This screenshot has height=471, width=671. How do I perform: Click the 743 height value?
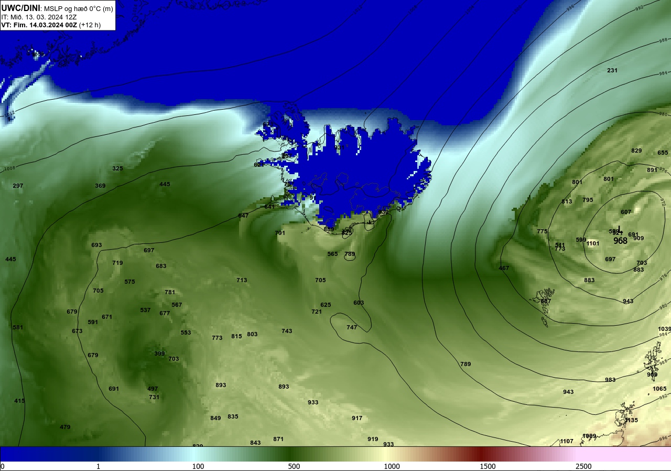pos(287,331)
